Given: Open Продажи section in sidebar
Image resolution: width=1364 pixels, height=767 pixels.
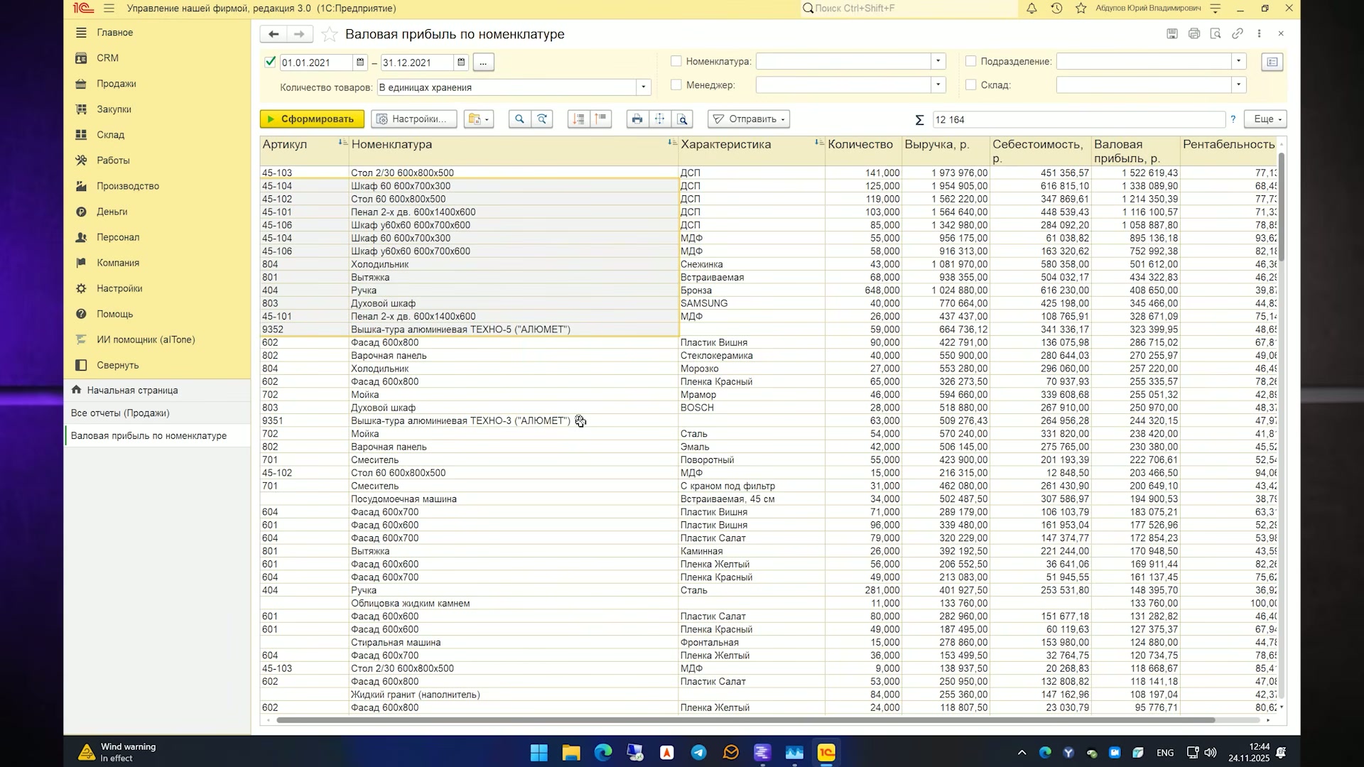Looking at the screenshot, I should tap(117, 84).
